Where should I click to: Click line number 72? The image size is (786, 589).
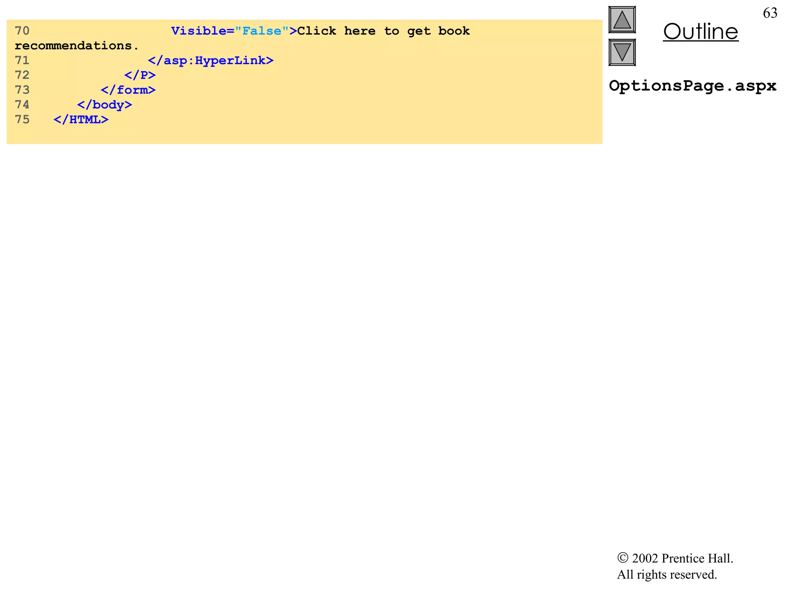pos(22,75)
